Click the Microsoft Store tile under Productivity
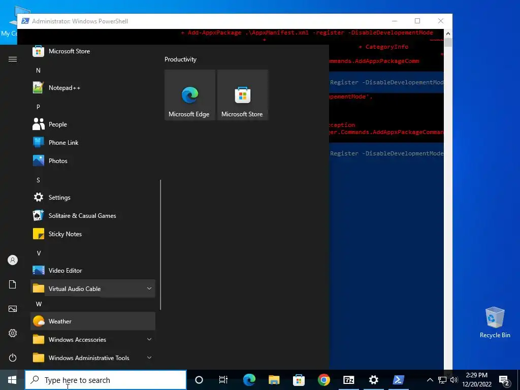The image size is (520, 390). coord(242,95)
